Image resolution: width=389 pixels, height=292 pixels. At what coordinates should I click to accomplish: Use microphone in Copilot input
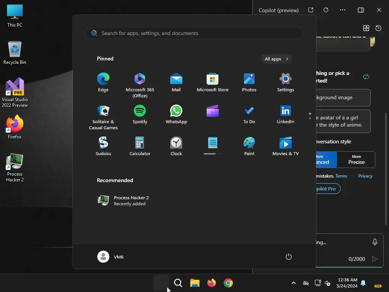click(x=375, y=242)
